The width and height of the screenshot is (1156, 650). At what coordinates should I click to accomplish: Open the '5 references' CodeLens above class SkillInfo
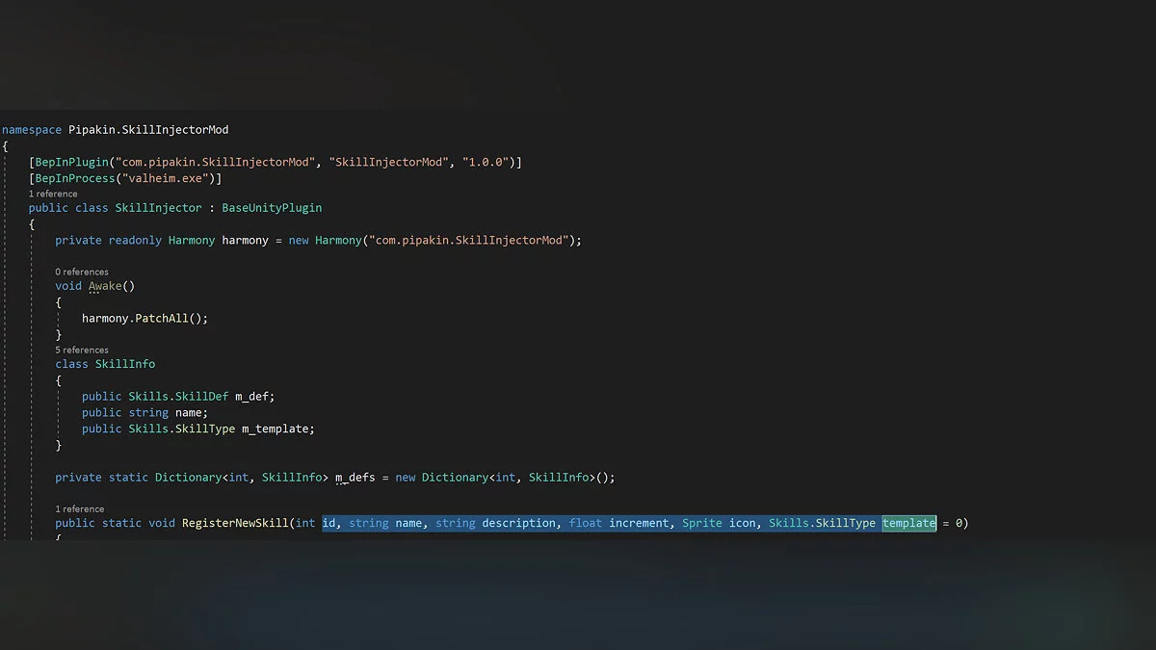tap(82, 350)
